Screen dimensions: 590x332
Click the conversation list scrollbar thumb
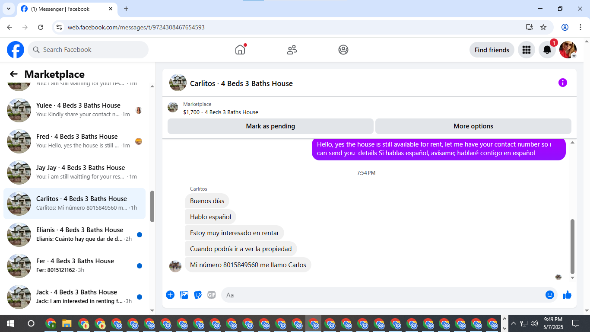click(x=152, y=207)
